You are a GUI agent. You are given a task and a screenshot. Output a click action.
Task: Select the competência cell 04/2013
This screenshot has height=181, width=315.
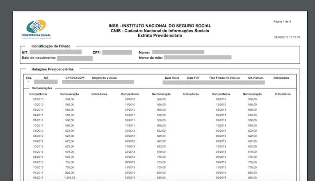[38, 157]
